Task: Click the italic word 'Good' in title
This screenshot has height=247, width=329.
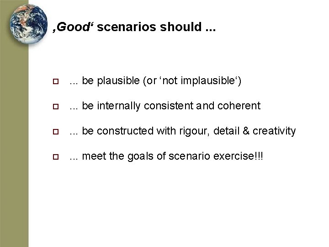Action: [x=73, y=27]
